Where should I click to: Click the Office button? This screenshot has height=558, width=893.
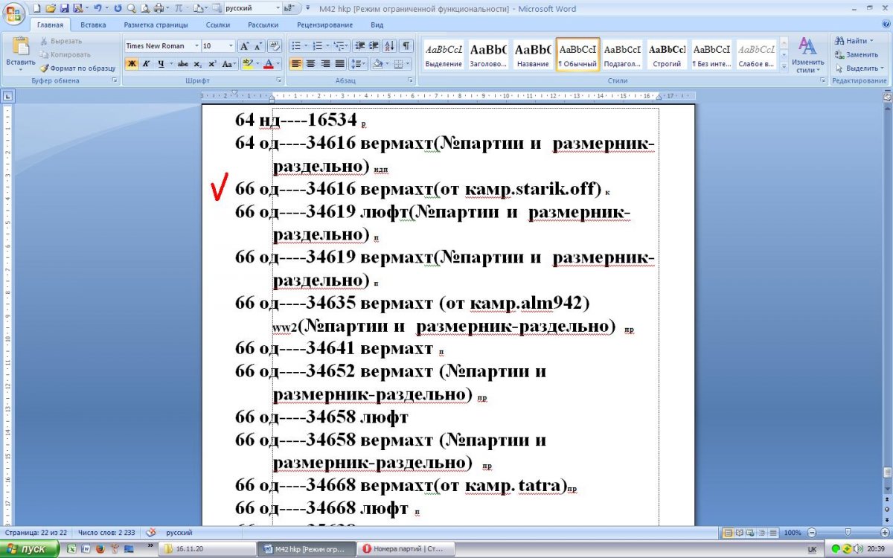13,13
